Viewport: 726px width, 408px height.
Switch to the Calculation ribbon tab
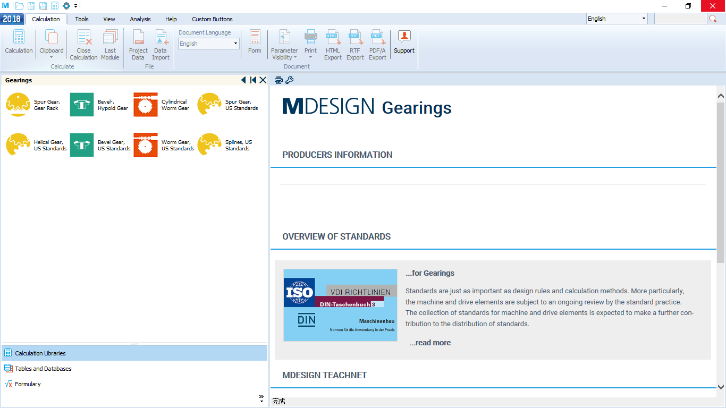pos(46,19)
